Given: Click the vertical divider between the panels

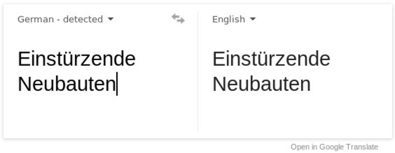Looking at the screenshot, I should coord(198,71).
